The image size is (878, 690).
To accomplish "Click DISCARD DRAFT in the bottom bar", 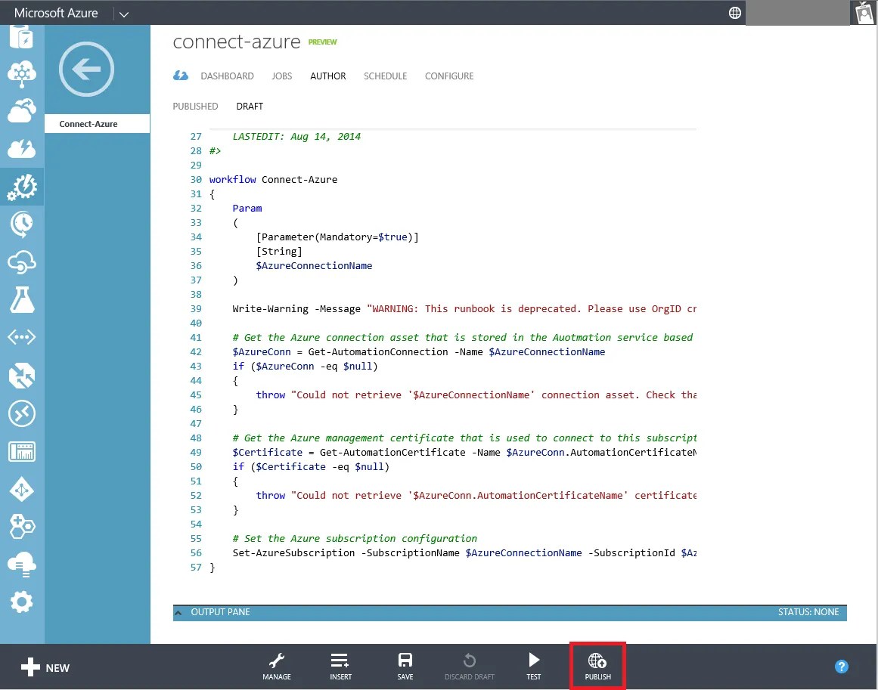I will [469, 667].
